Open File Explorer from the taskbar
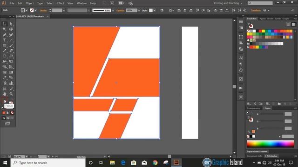 pos(112,163)
